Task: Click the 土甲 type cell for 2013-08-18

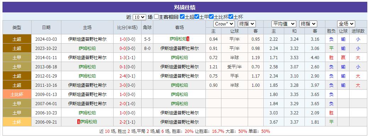Action: [17, 67]
